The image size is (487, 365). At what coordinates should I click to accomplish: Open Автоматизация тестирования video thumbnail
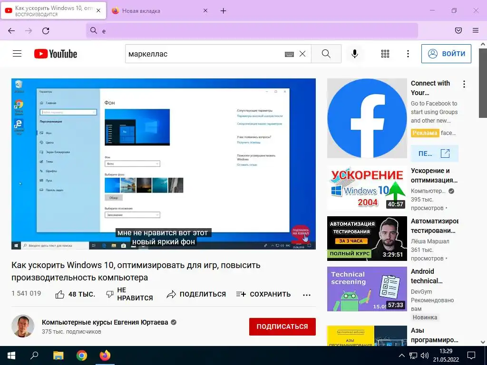point(367,239)
